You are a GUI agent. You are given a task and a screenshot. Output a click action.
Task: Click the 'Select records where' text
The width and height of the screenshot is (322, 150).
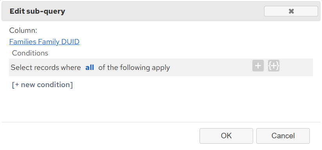pyautogui.click(x=46, y=68)
